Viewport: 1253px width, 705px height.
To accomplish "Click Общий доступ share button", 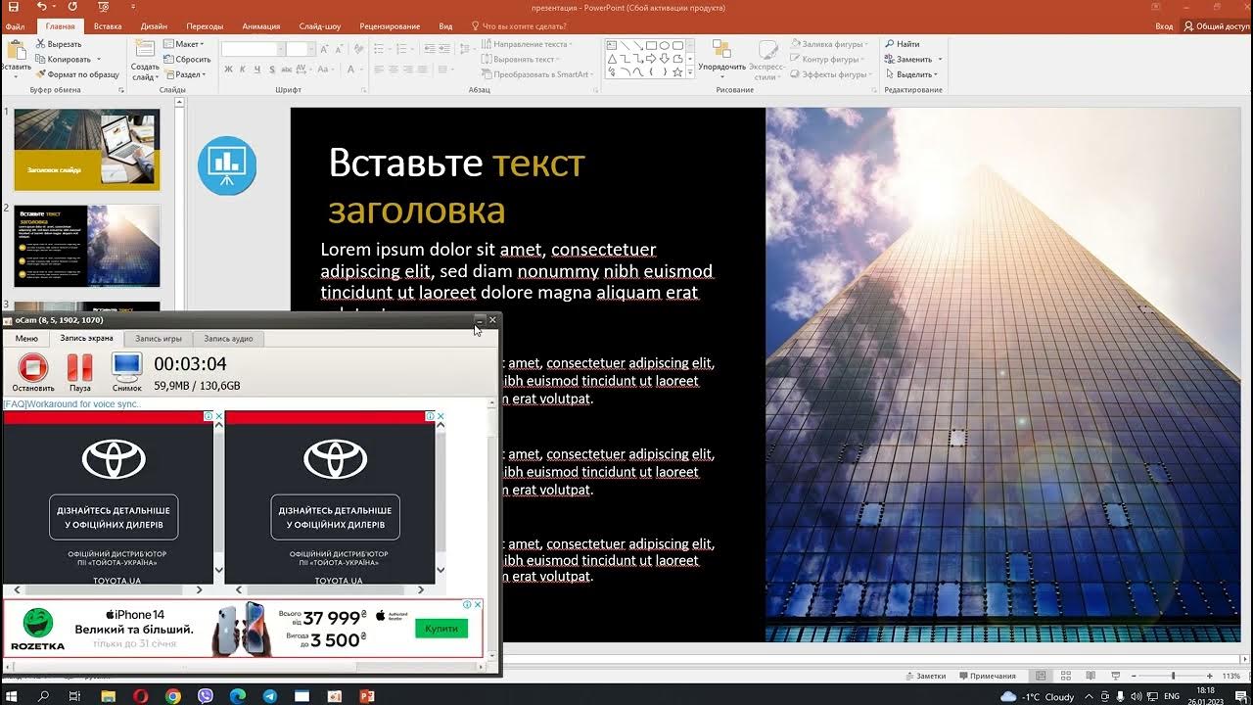I will point(1217,26).
